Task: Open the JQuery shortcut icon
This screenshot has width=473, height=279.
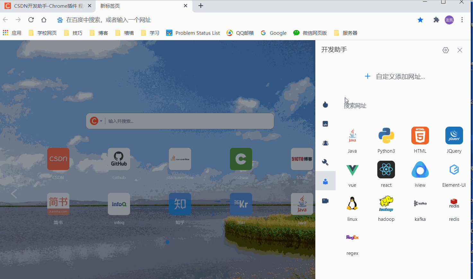Action: tap(454, 136)
